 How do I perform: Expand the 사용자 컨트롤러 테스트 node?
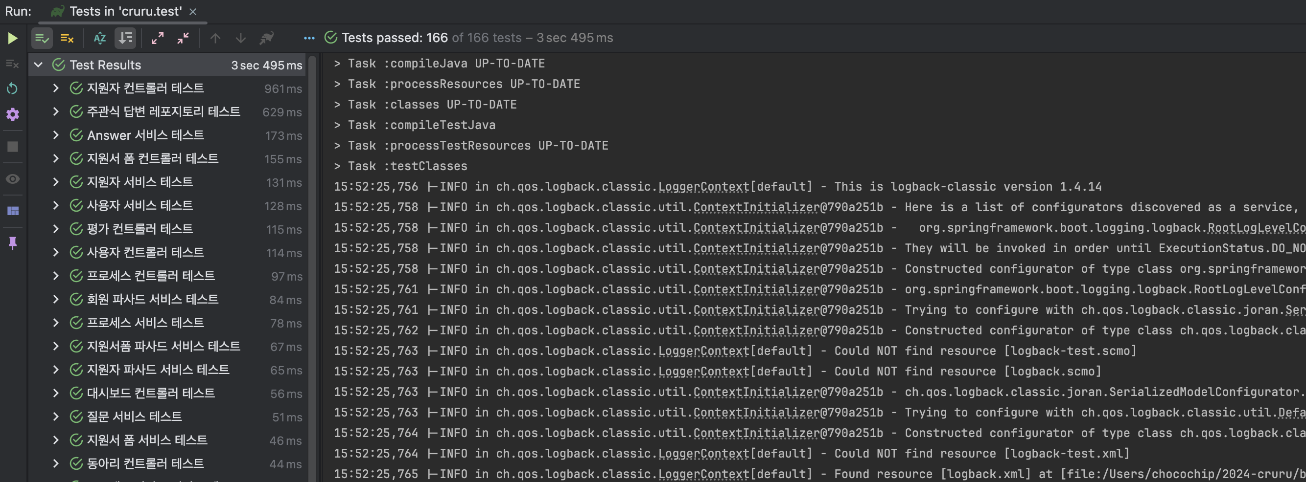coord(56,252)
